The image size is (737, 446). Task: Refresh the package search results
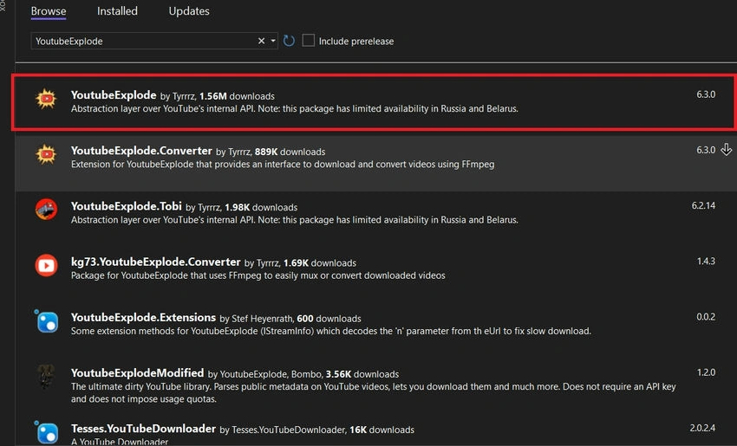pos(289,41)
